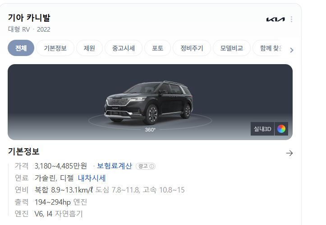The height and width of the screenshot is (225, 326).
Task: Open the 내차시세 link
Action: click(x=92, y=178)
